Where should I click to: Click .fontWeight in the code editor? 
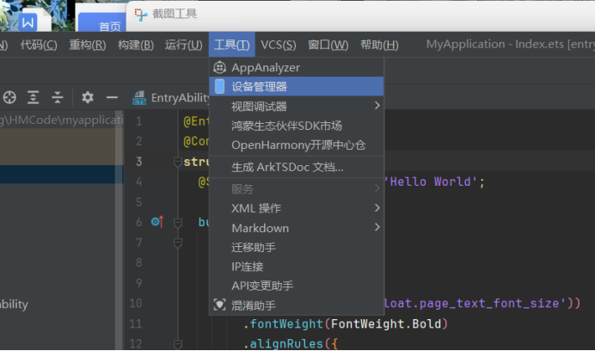tap(283, 323)
